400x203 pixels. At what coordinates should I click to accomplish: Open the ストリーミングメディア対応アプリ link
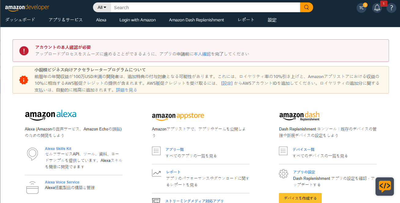tap(194, 201)
